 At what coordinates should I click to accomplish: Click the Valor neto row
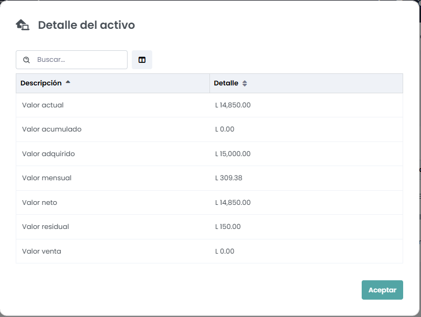[40, 203]
